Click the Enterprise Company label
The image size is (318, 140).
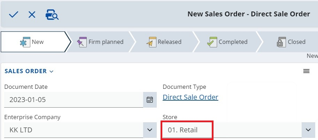[32, 117]
